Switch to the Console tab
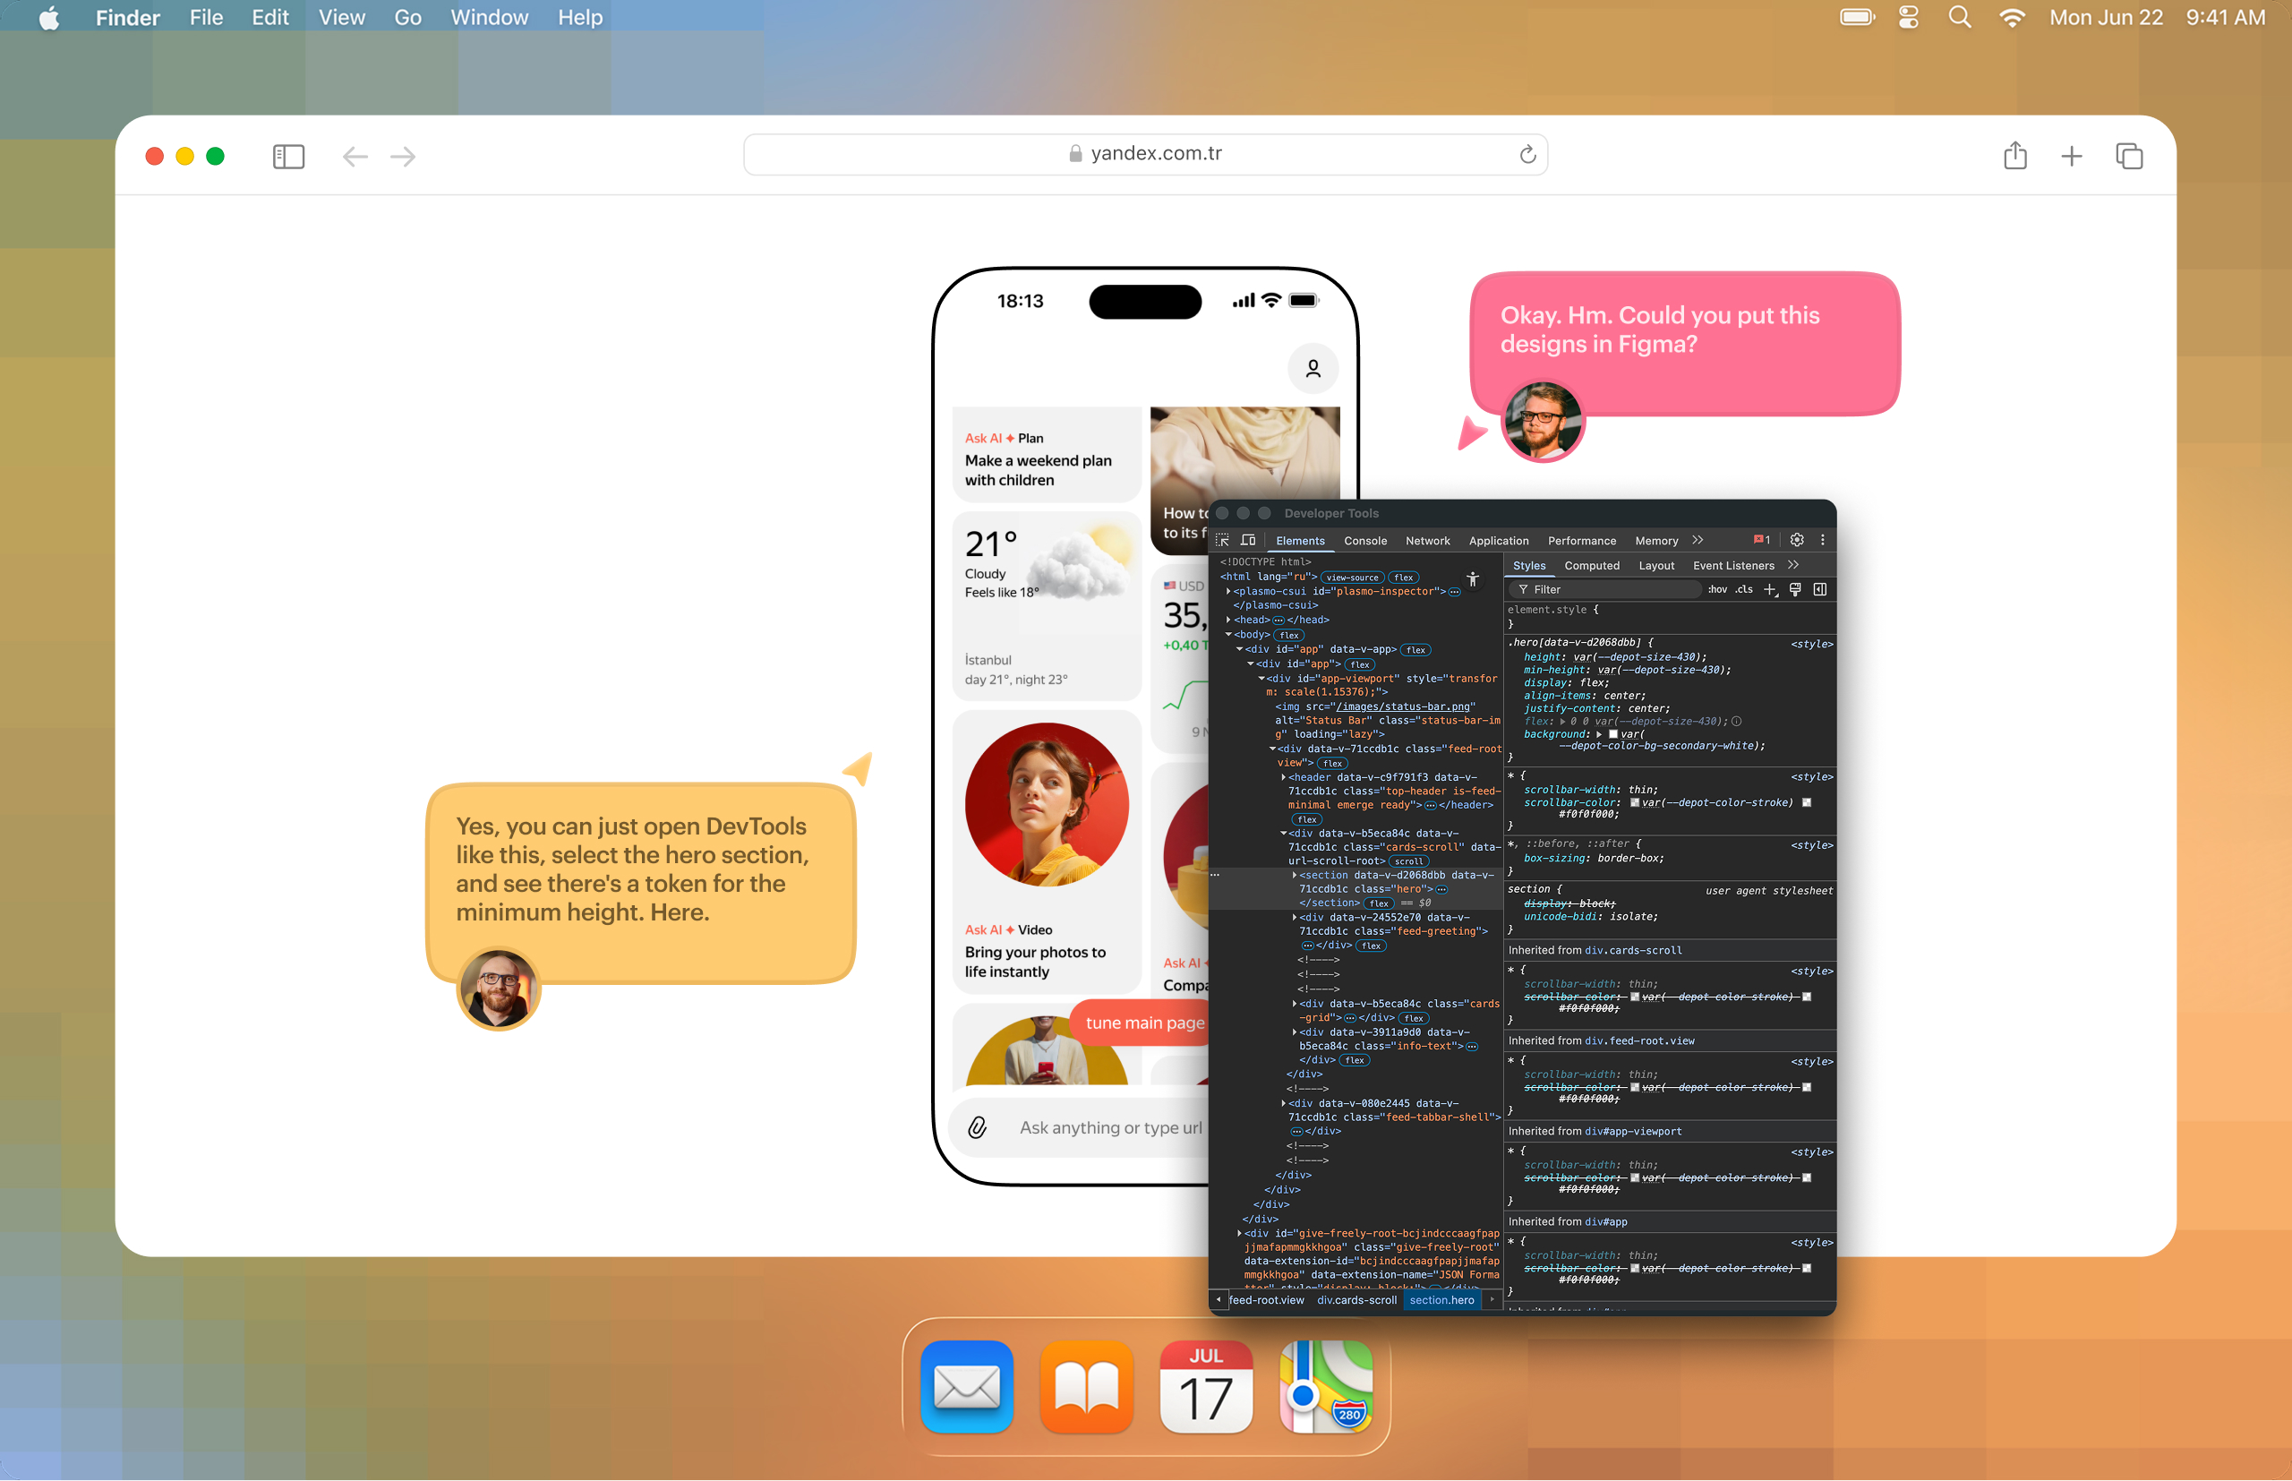2292x1481 pixels. 1365,542
